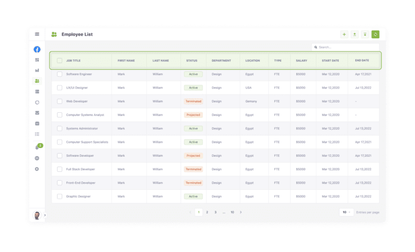This screenshot has height=252, width=415.
Task: Tick the select-all checkbox in table header
Action: [x=60, y=61]
